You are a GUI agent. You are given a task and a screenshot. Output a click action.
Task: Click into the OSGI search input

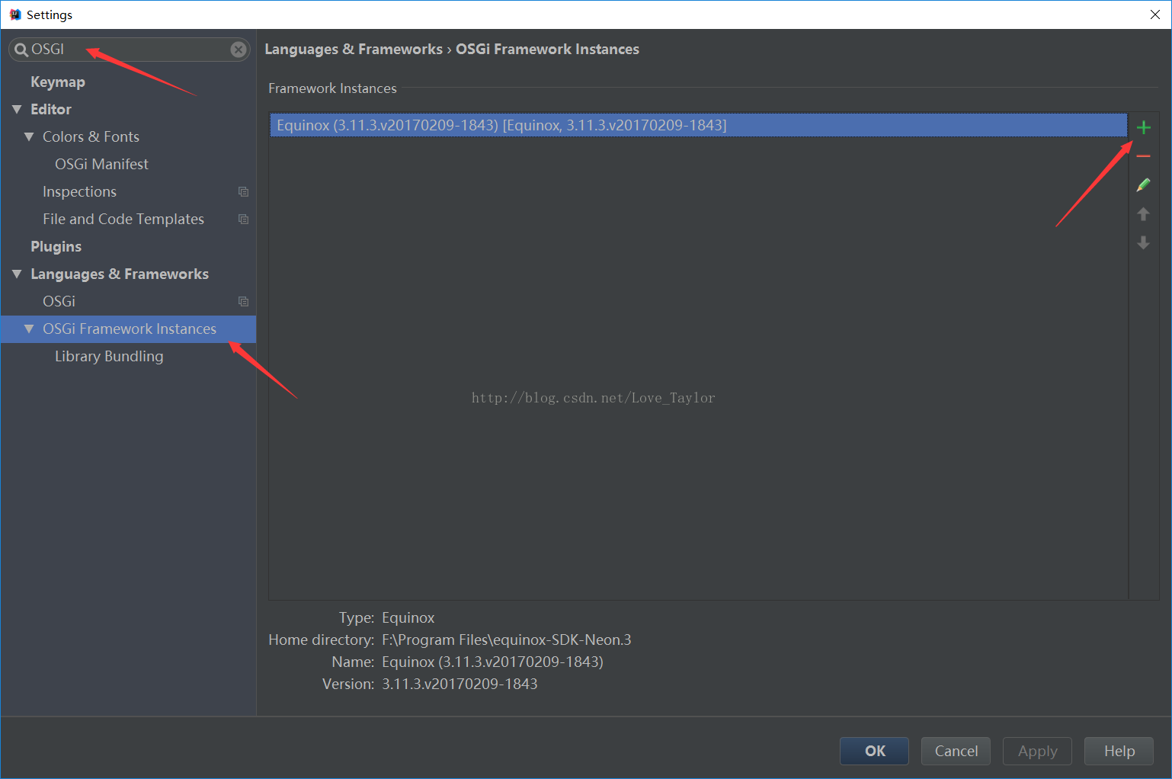click(130, 50)
